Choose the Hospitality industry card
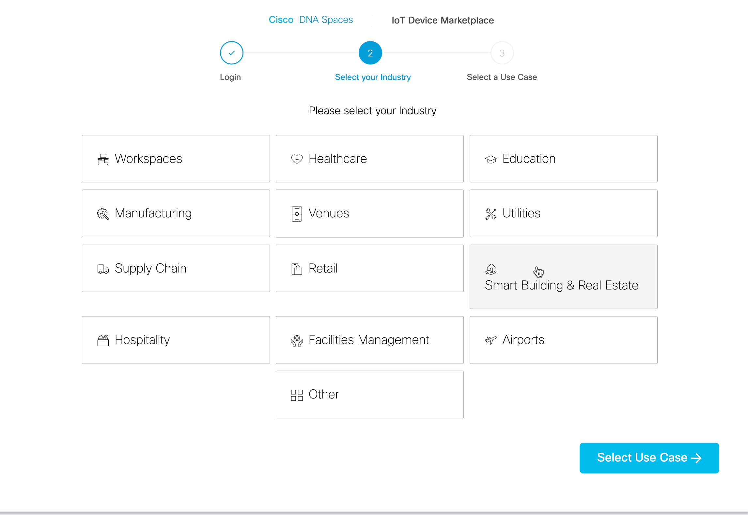 pos(176,340)
